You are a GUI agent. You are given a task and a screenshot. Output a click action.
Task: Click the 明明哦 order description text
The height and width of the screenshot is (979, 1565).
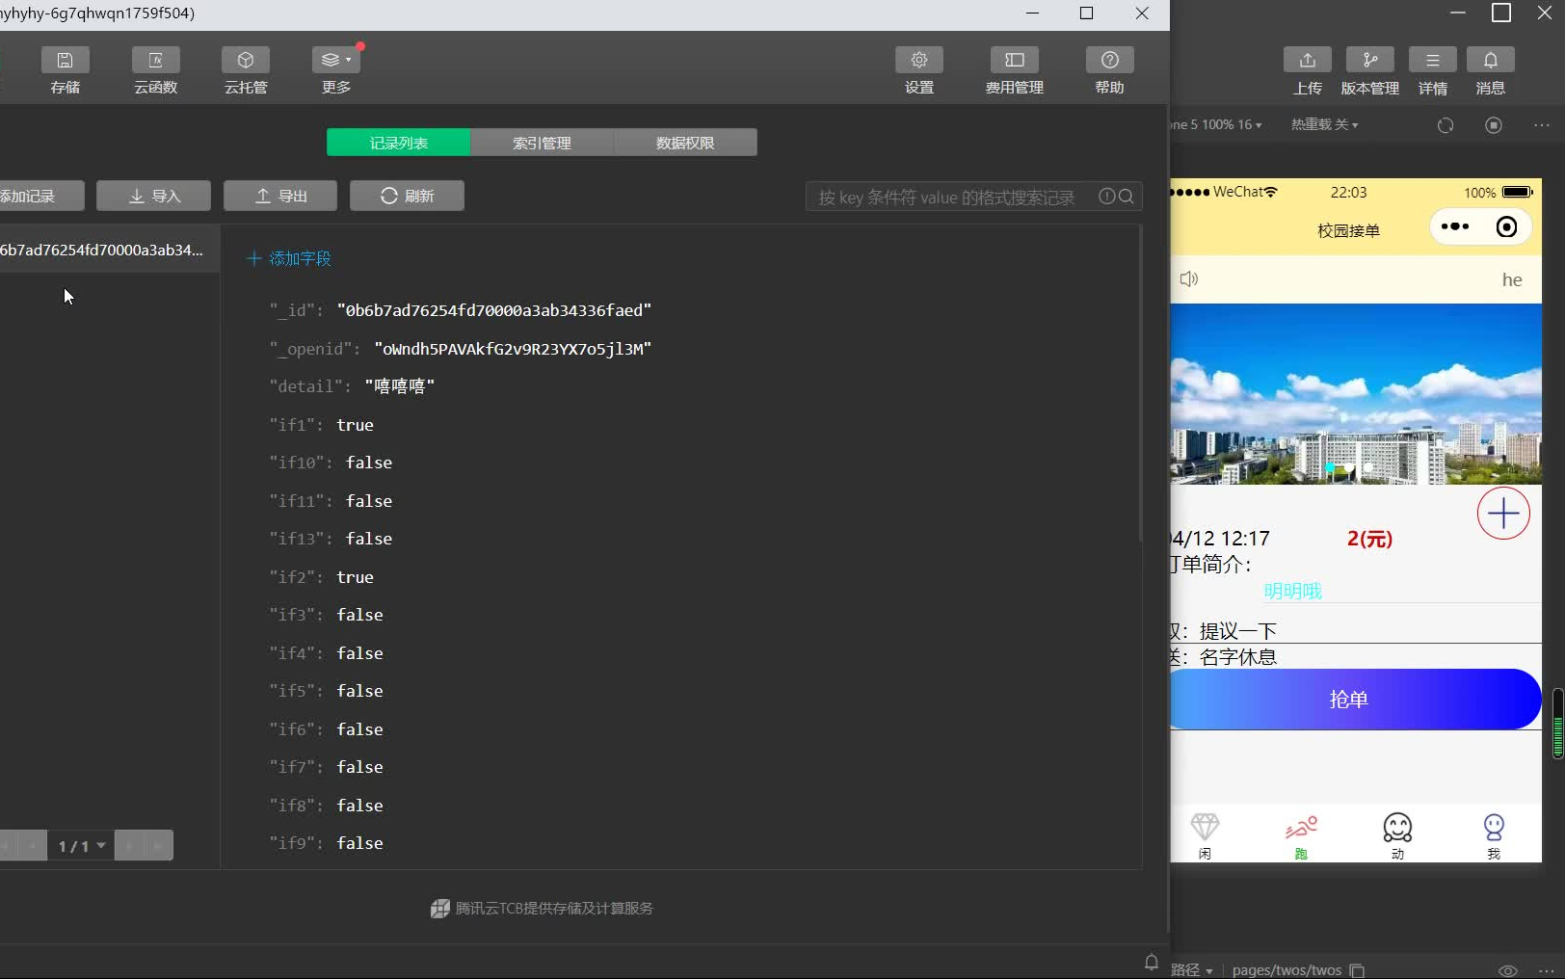[x=1293, y=591]
